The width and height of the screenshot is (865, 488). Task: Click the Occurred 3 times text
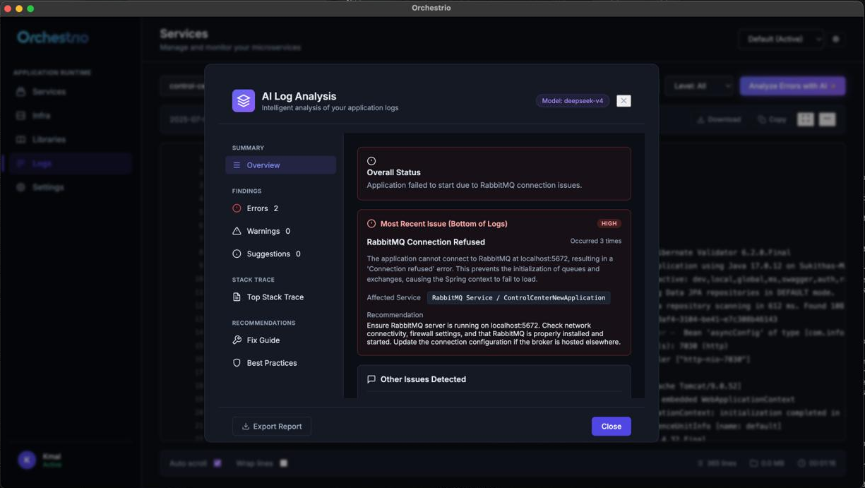(596, 242)
